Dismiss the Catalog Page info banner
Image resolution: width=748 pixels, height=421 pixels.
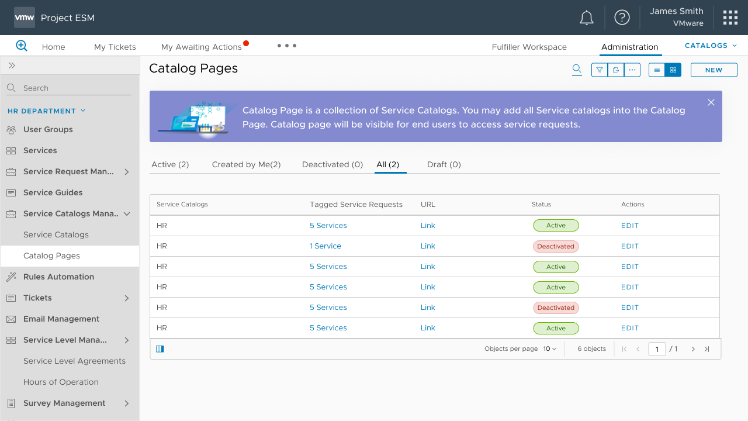tap(711, 102)
